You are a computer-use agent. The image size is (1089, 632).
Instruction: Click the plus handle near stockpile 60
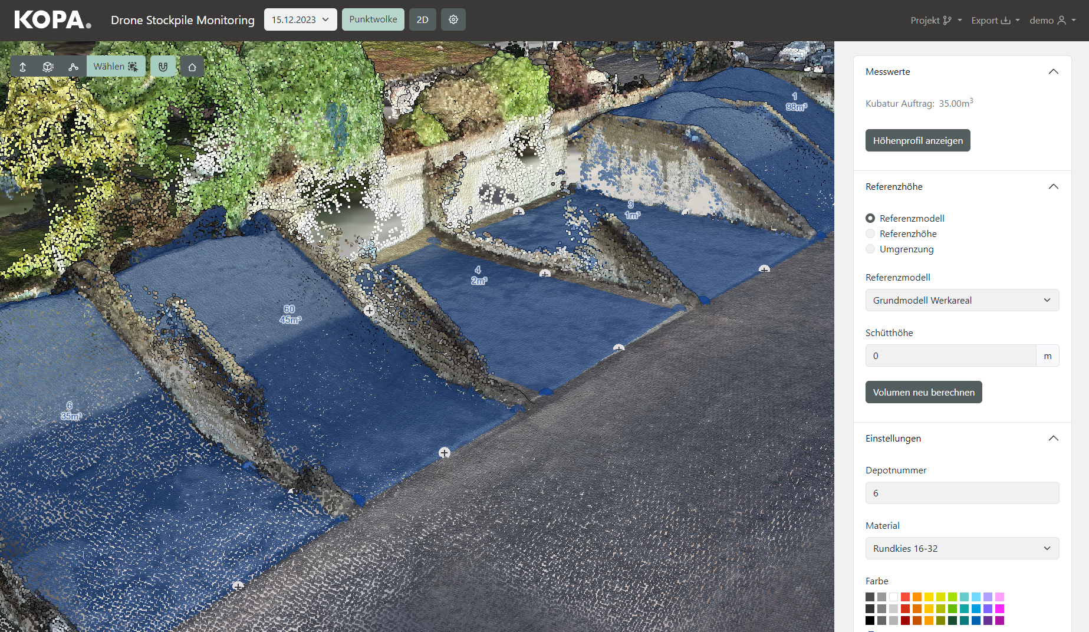369,310
